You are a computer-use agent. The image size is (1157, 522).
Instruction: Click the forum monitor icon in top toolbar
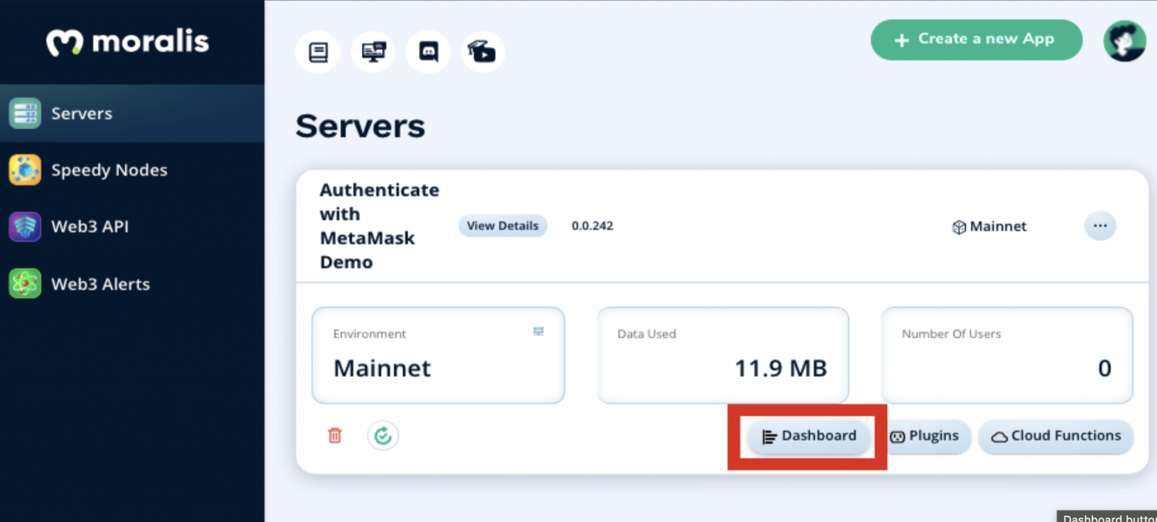(x=372, y=51)
